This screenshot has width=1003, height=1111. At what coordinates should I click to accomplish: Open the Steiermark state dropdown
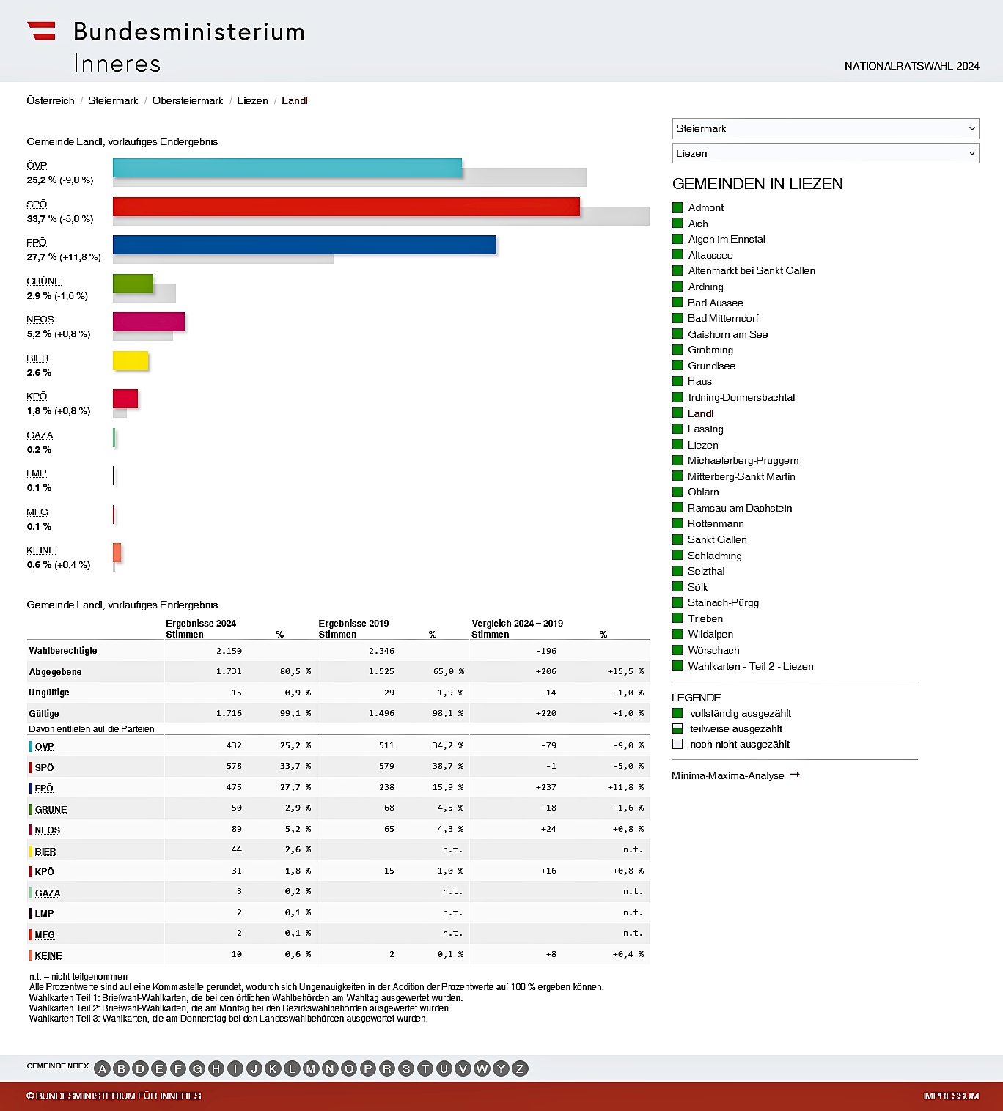825,128
